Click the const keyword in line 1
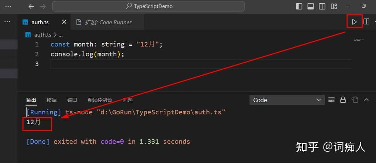This screenshot has height=163, width=376. coord(60,44)
